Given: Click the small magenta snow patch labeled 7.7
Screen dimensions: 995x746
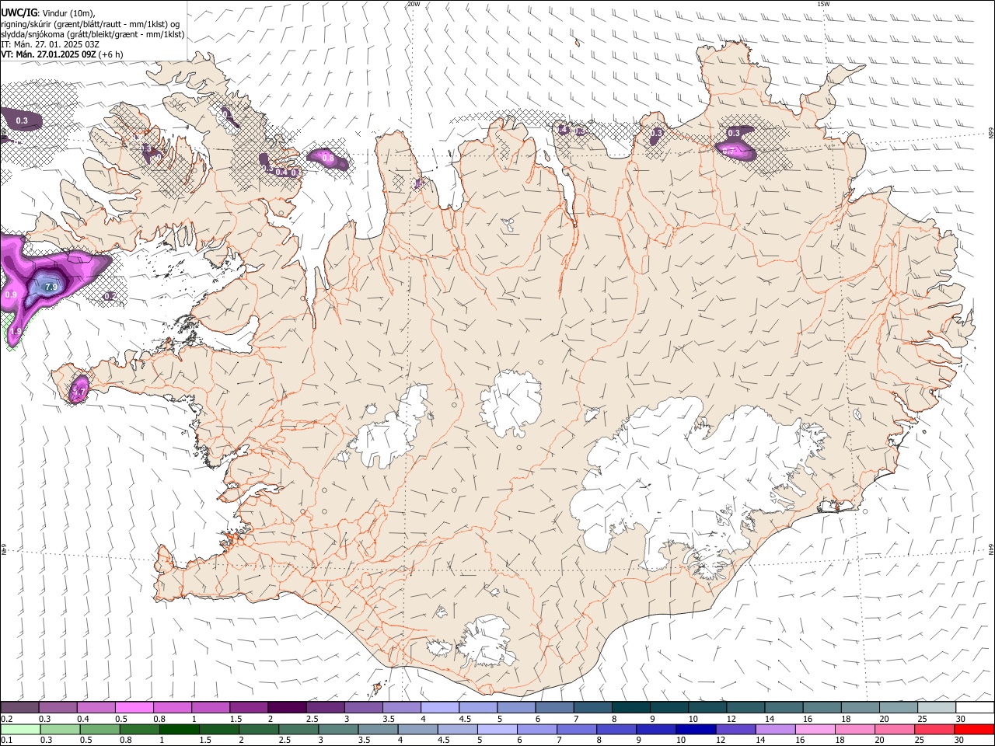Looking at the screenshot, I should click(x=80, y=388).
